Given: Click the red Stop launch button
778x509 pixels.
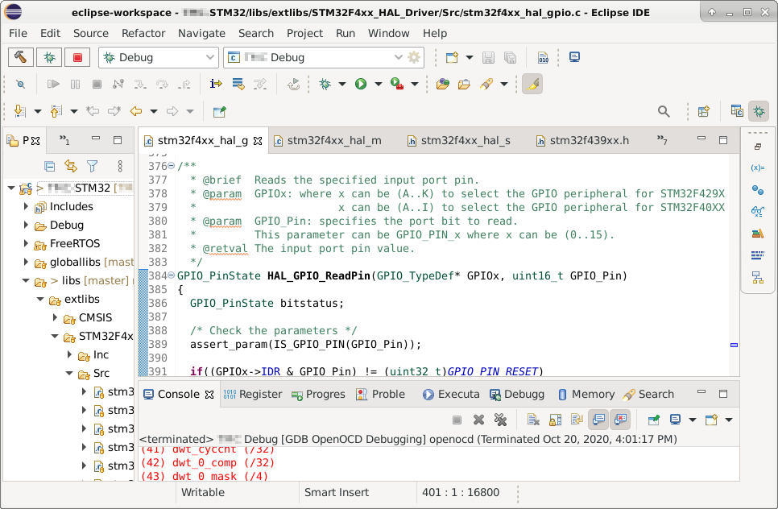Looking at the screenshot, I should (x=77, y=57).
